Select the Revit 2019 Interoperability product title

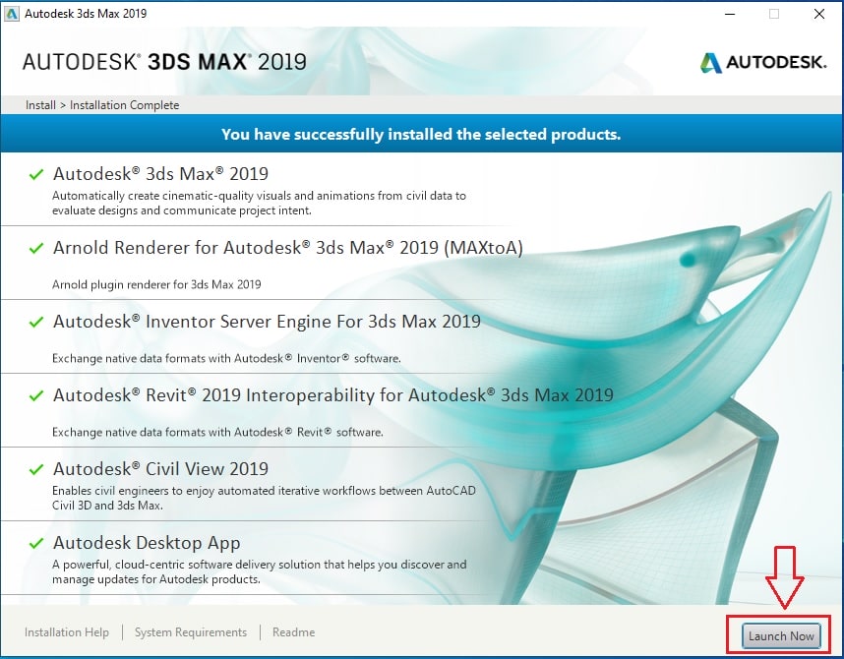pyautogui.click(x=333, y=395)
